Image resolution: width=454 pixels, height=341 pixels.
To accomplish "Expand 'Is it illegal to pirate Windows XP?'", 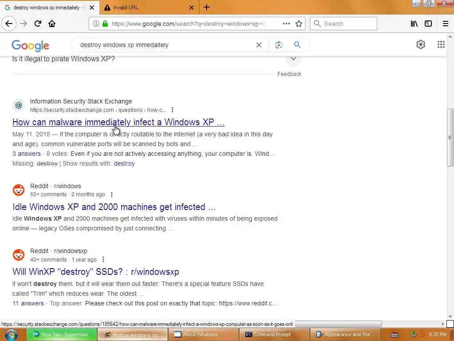I will click(294, 59).
